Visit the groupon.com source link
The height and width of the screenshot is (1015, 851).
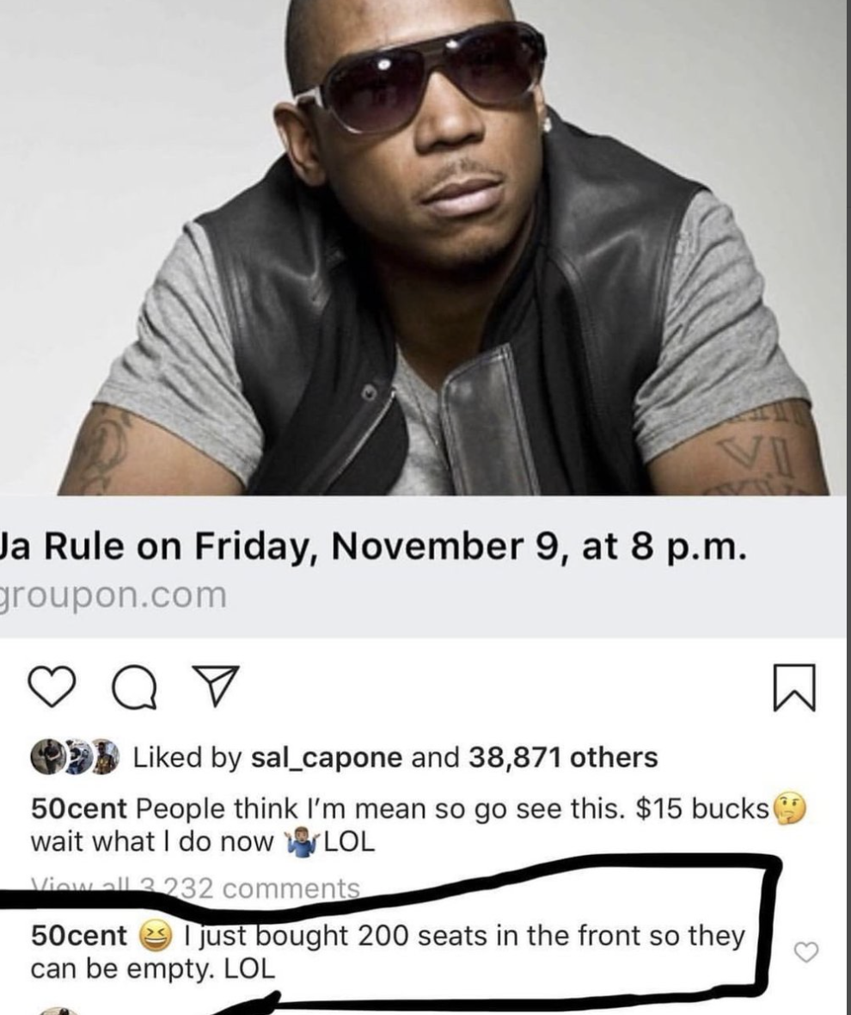[113, 595]
